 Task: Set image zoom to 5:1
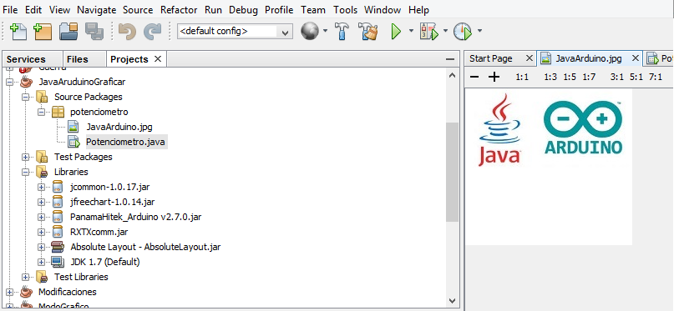click(636, 78)
